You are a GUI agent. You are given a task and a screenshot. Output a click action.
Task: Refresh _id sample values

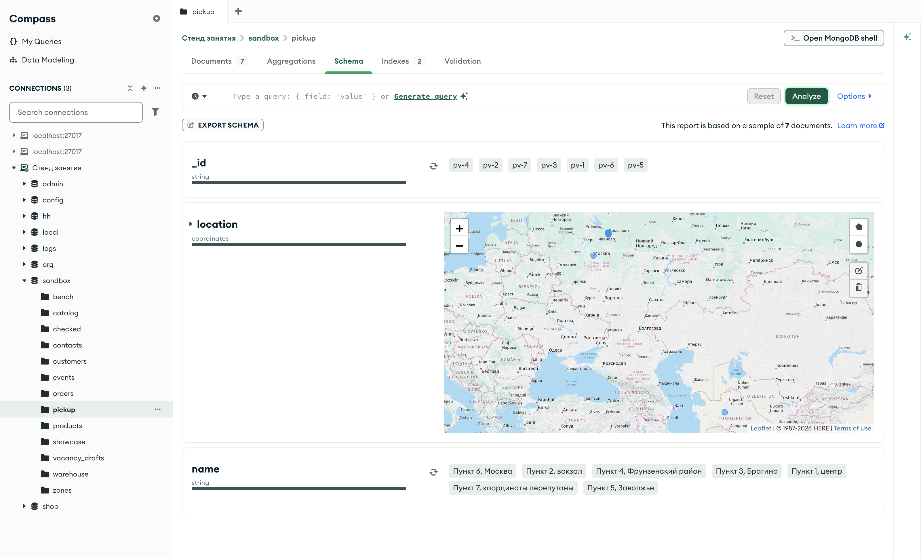433,166
